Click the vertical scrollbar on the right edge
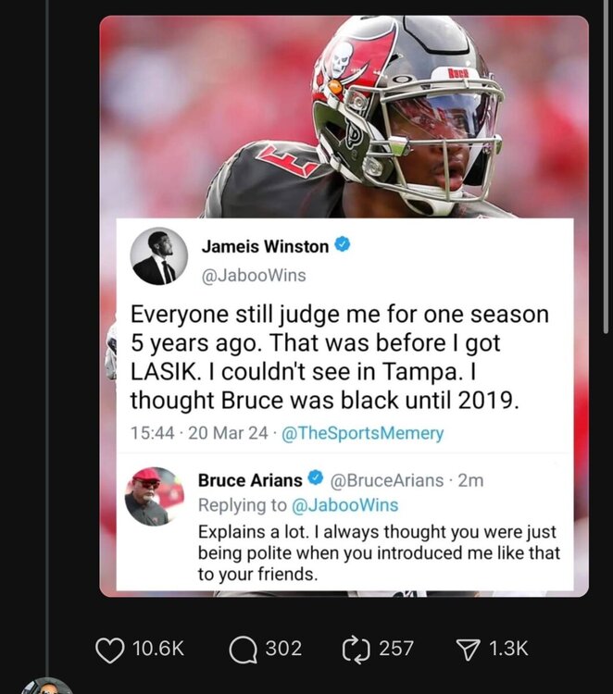 (x=606, y=166)
